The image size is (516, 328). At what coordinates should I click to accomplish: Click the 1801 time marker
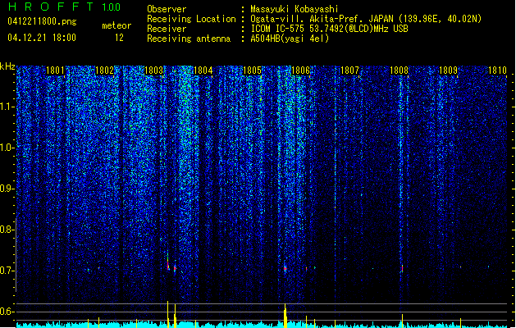[x=55, y=71]
